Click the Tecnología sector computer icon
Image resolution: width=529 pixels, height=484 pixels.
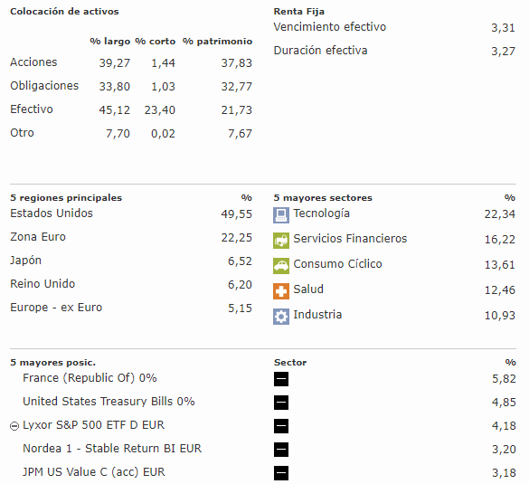281,215
